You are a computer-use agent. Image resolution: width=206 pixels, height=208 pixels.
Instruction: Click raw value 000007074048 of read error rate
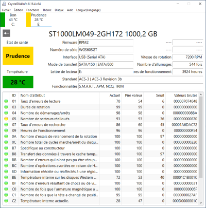185,101
